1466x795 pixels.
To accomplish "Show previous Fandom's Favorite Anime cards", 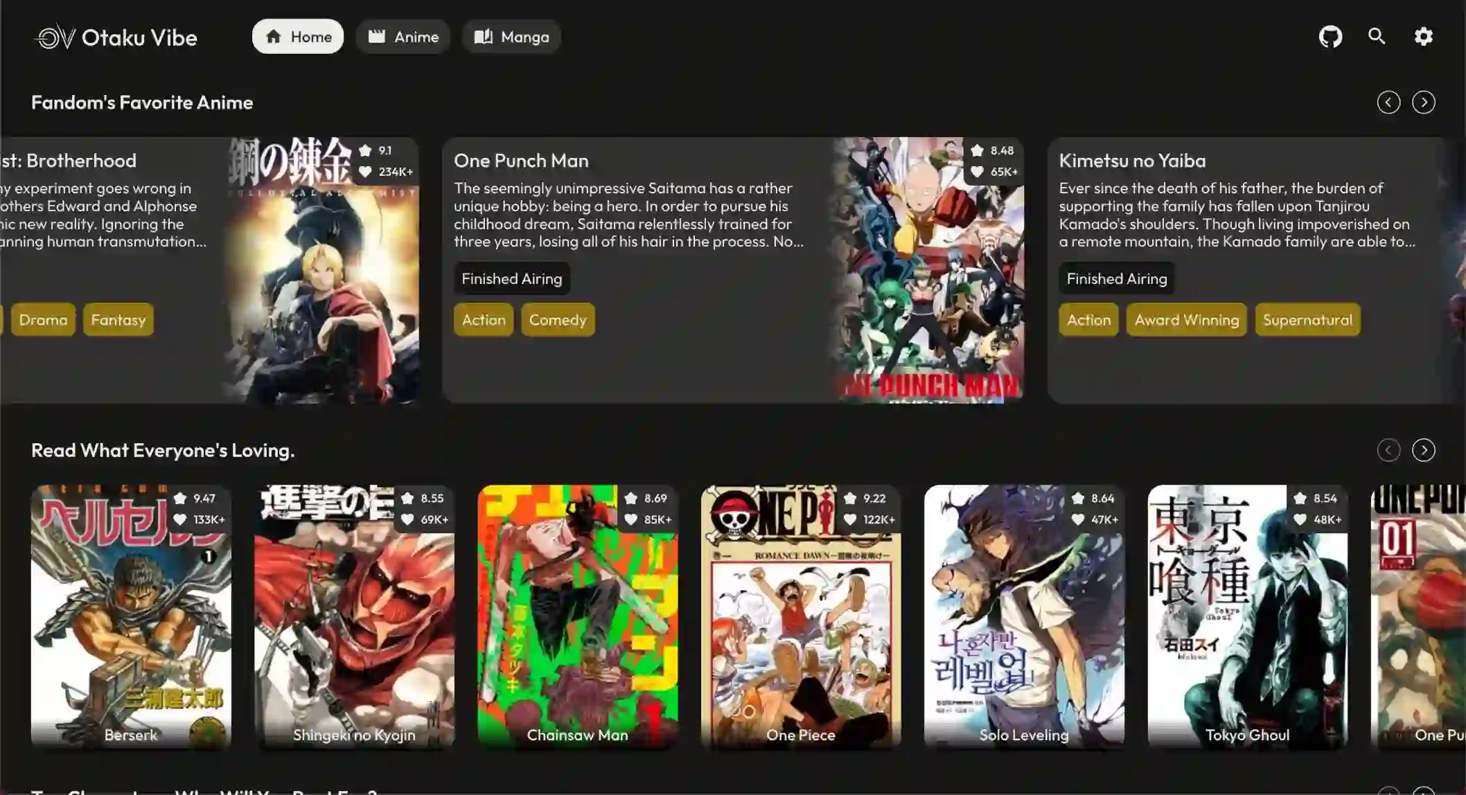I will 1388,102.
